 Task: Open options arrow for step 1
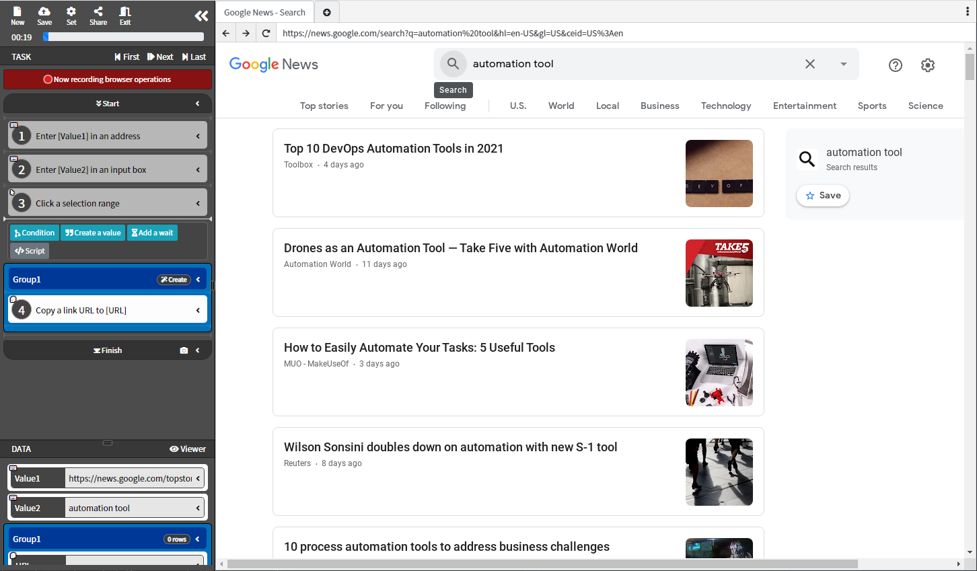click(x=198, y=136)
